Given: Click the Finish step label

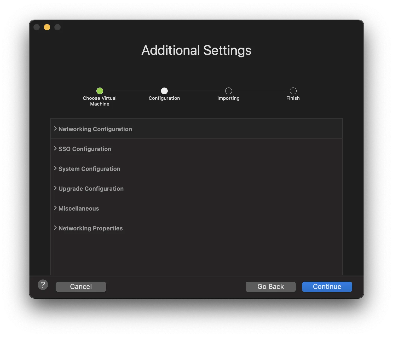Looking at the screenshot, I should click(x=293, y=98).
